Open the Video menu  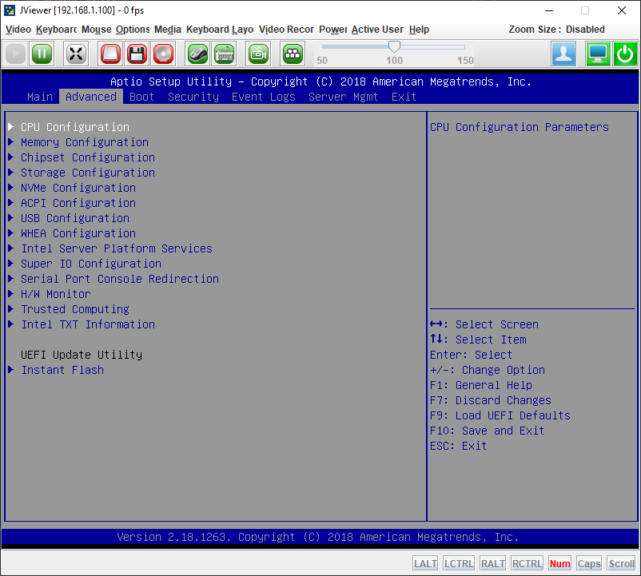click(x=18, y=30)
